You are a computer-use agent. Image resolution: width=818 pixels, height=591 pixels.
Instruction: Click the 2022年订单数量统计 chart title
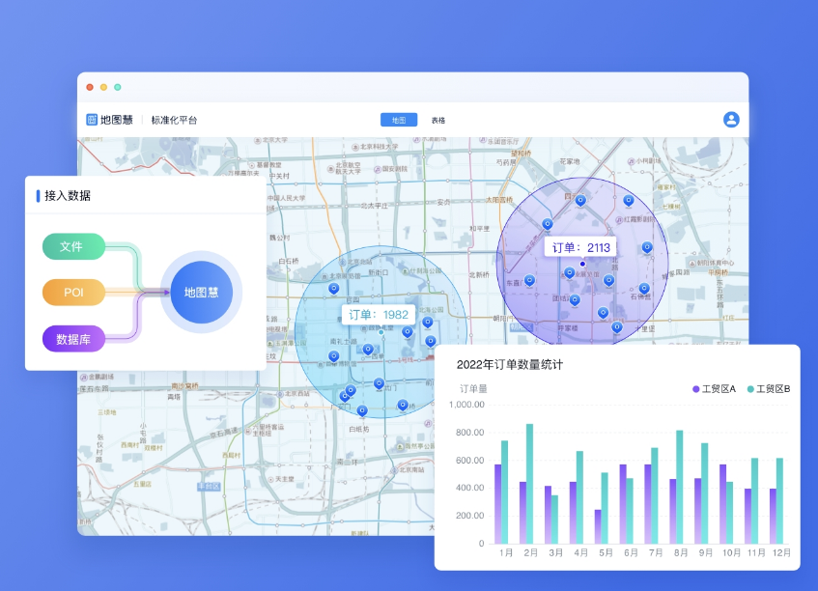[x=510, y=365]
